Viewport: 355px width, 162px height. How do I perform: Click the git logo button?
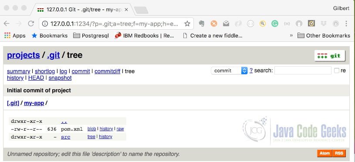pyautogui.click(x=330, y=56)
